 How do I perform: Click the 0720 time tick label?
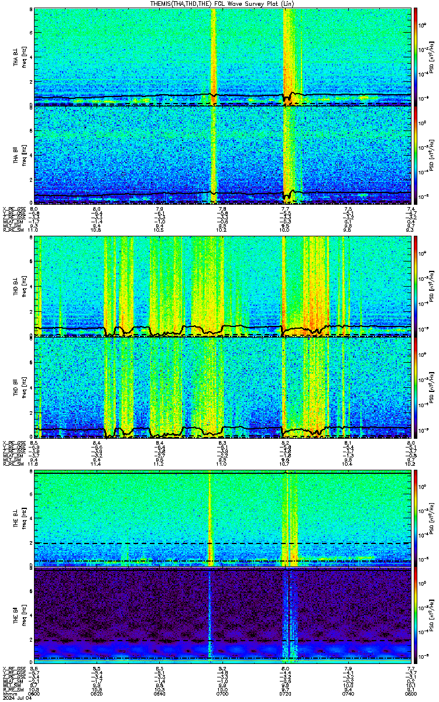pos(285,693)
